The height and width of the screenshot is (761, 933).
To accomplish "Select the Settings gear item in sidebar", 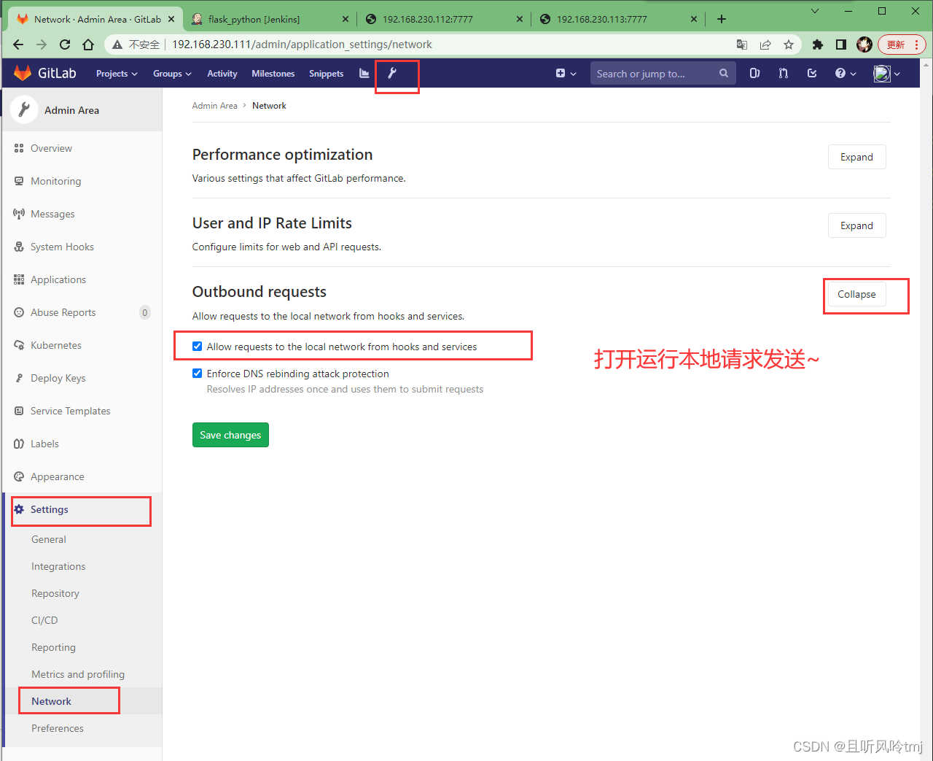I will click(49, 509).
